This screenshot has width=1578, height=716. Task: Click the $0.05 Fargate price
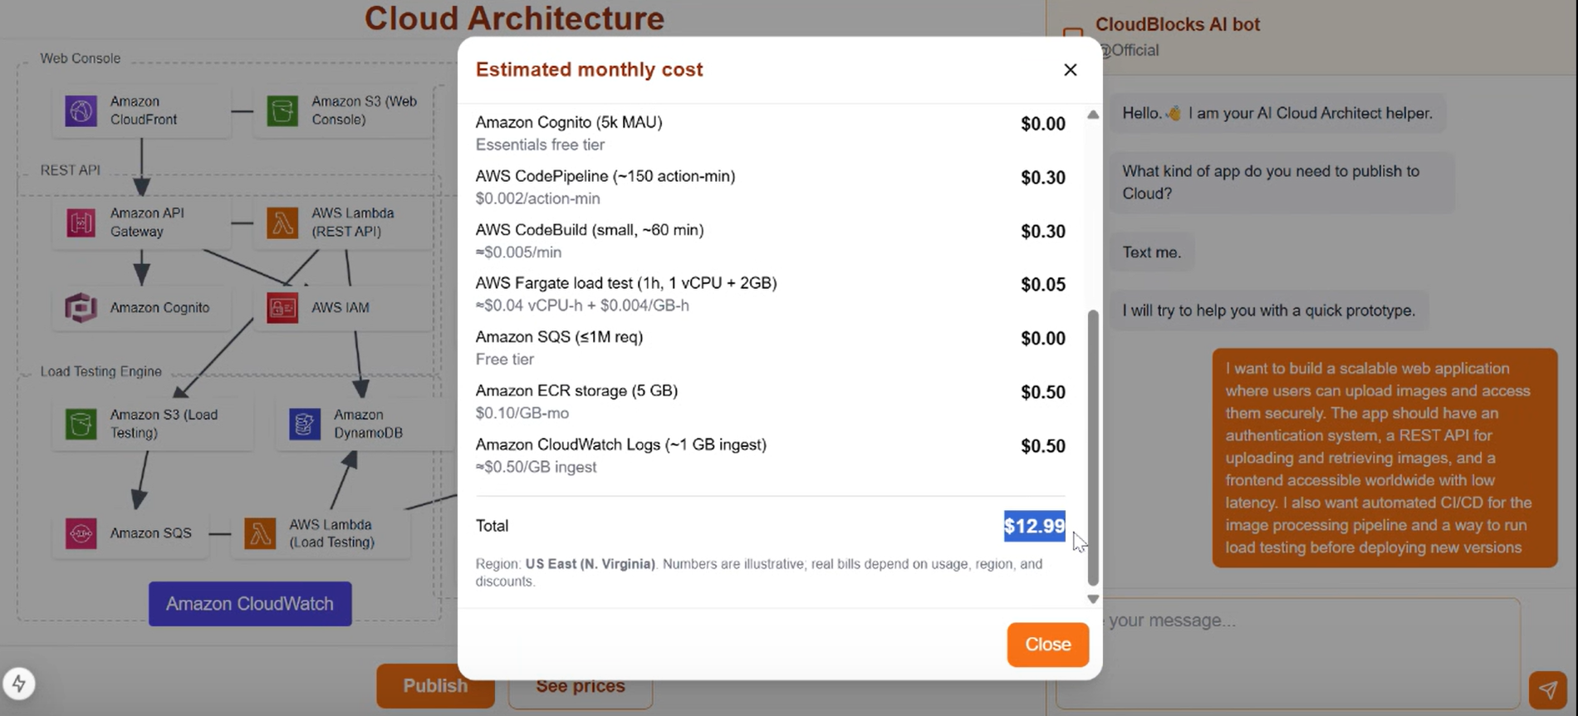[1043, 285]
